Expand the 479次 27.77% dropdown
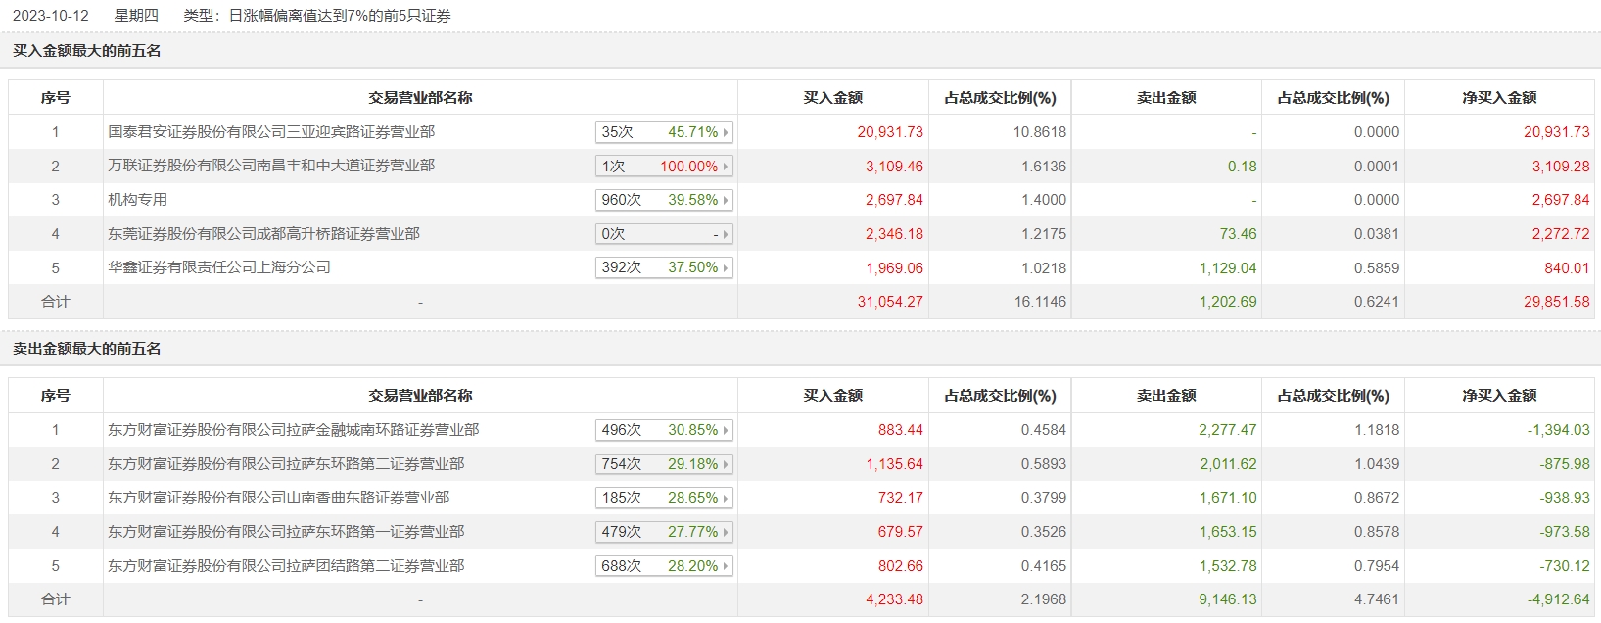 tap(664, 532)
